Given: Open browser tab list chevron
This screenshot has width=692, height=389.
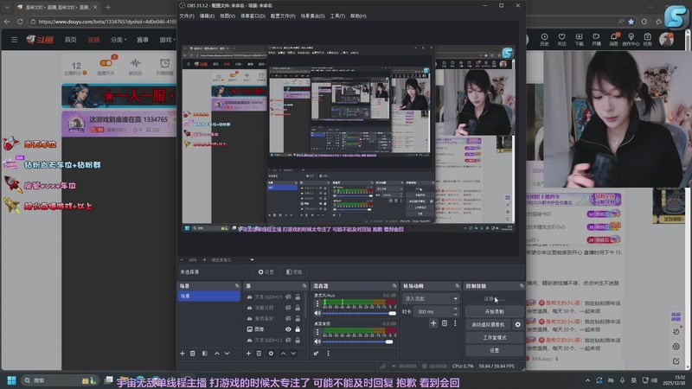Looking at the screenshot, I should 7,7.
